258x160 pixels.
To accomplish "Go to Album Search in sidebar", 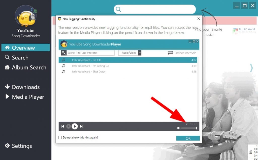I will pyautogui.click(x=25, y=67).
